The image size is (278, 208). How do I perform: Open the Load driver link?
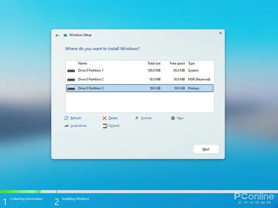click(x=78, y=126)
